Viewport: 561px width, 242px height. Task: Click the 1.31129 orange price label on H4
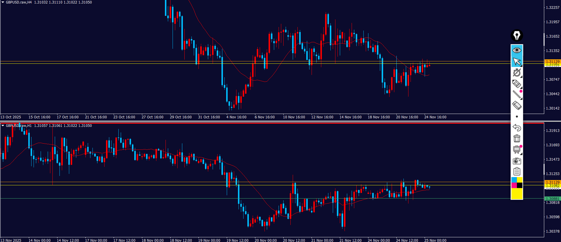(x=552, y=61)
